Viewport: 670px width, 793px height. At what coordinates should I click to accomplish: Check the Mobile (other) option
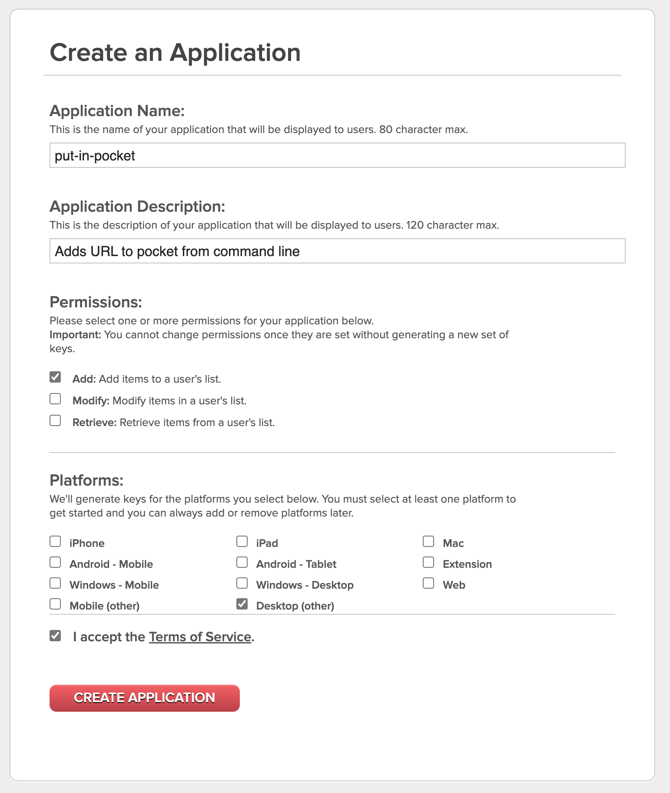[55, 603]
